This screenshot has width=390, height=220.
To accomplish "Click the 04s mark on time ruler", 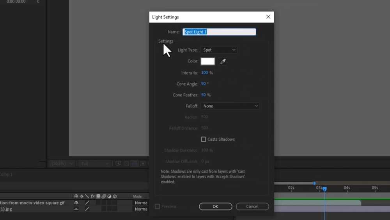I will [347, 188].
